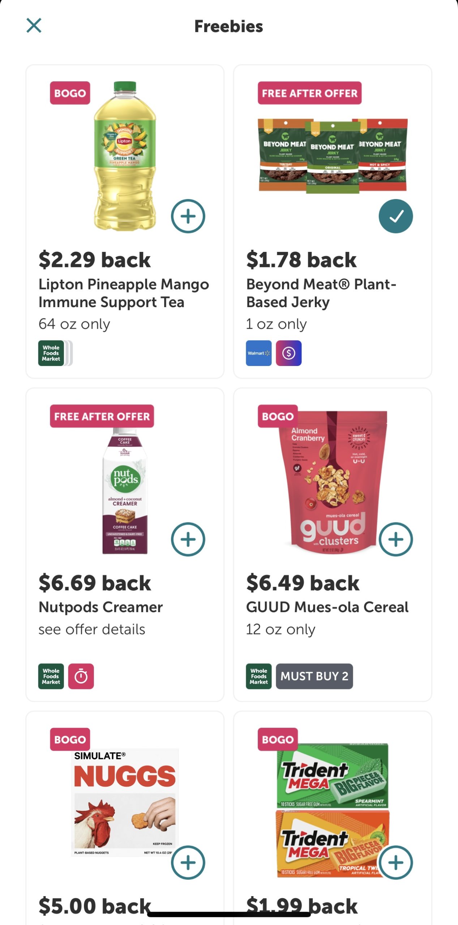
Task: Uncheck the added checkmark on Beyond Meat Jerky
Action: click(396, 215)
